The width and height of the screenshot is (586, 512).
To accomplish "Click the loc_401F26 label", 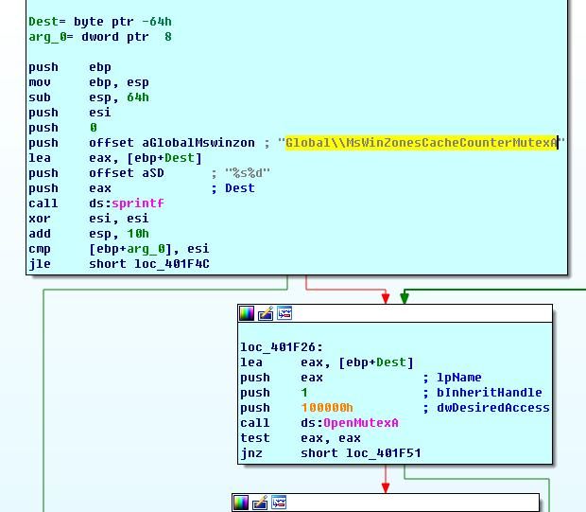I will [282, 347].
